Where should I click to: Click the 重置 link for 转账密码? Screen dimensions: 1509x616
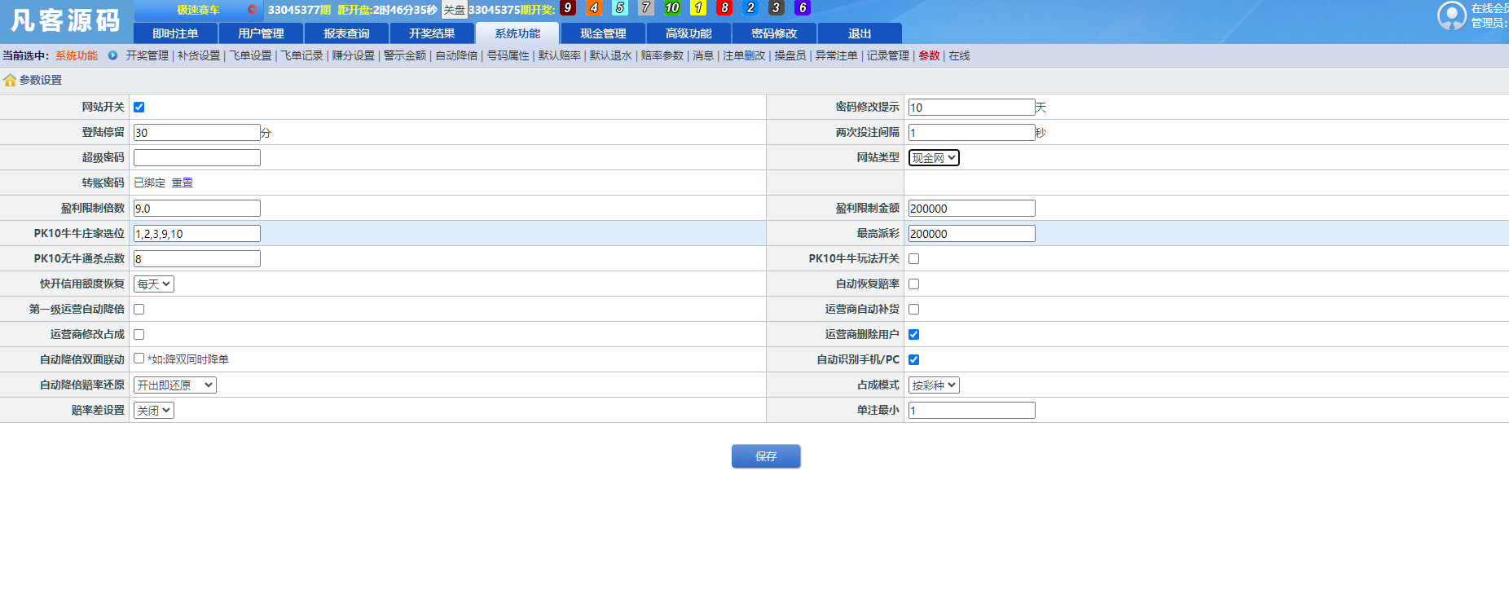183,183
